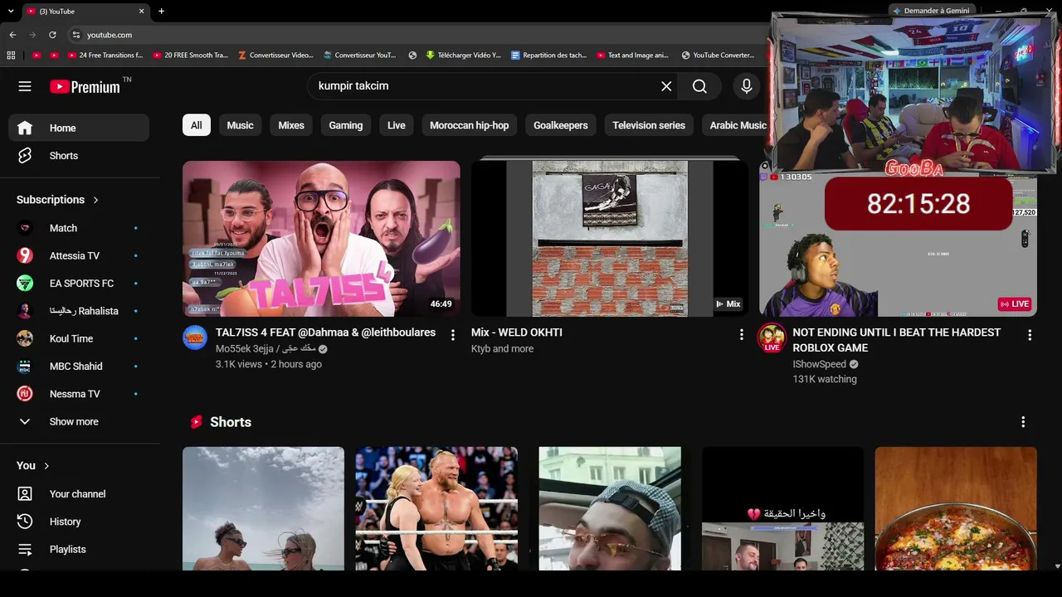Click the youtube.com address bar
This screenshot has width=1062, height=597.
[415, 35]
